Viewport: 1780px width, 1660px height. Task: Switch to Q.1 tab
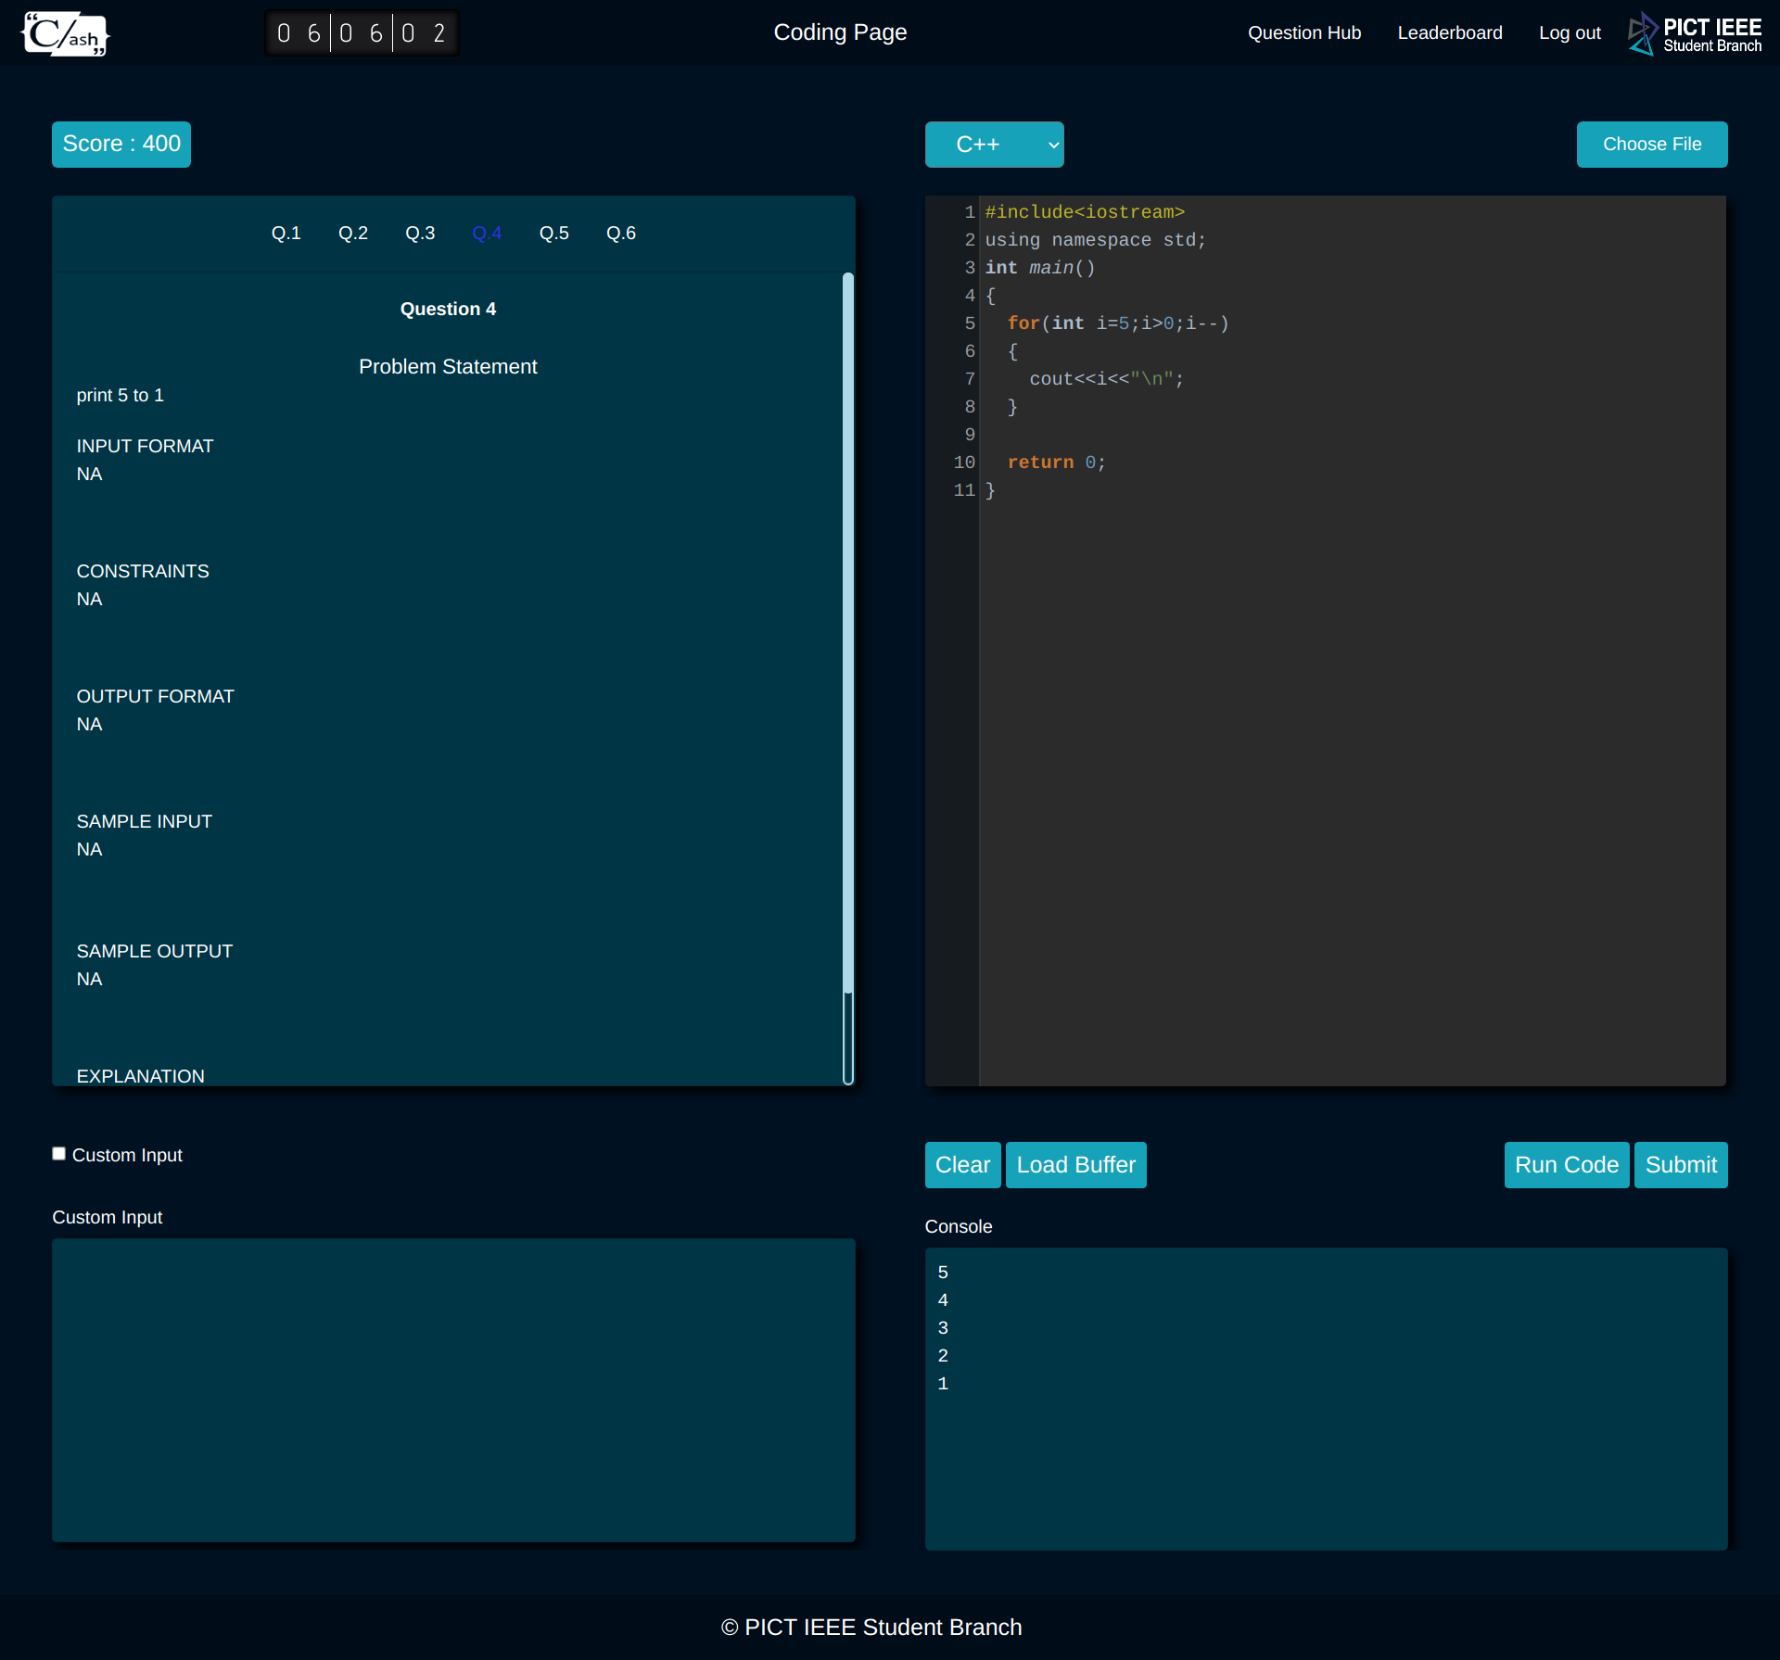click(286, 234)
